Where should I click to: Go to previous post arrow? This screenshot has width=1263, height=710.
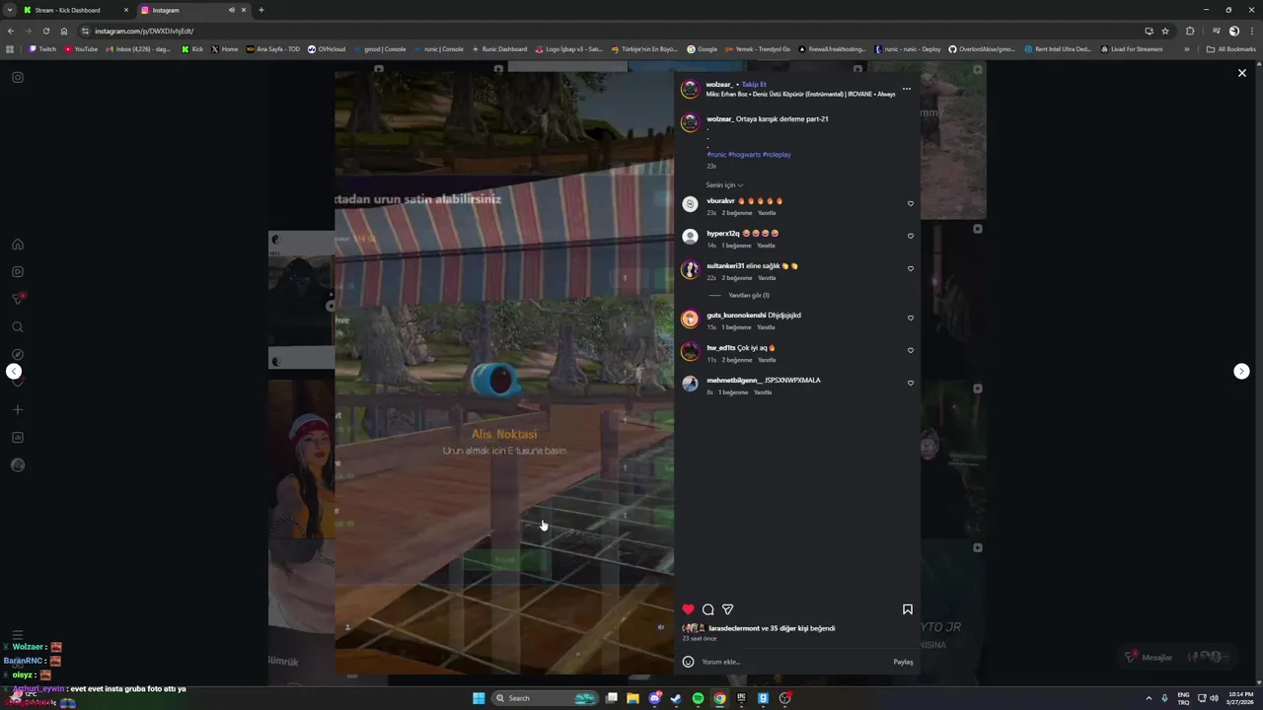pyautogui.click(x=14, y=371)
